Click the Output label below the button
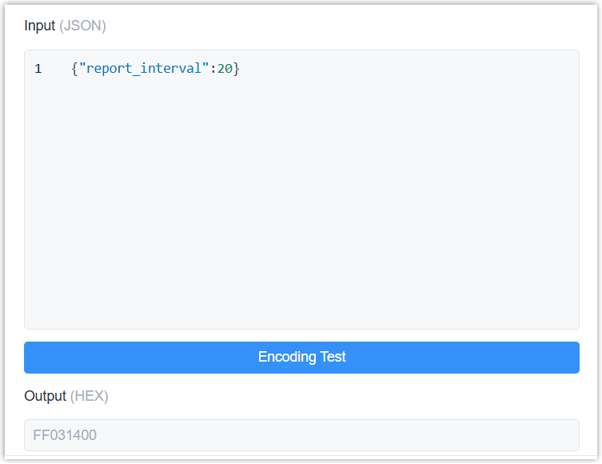The height and width of the screenshot is (464, 602). click(46, 396)
